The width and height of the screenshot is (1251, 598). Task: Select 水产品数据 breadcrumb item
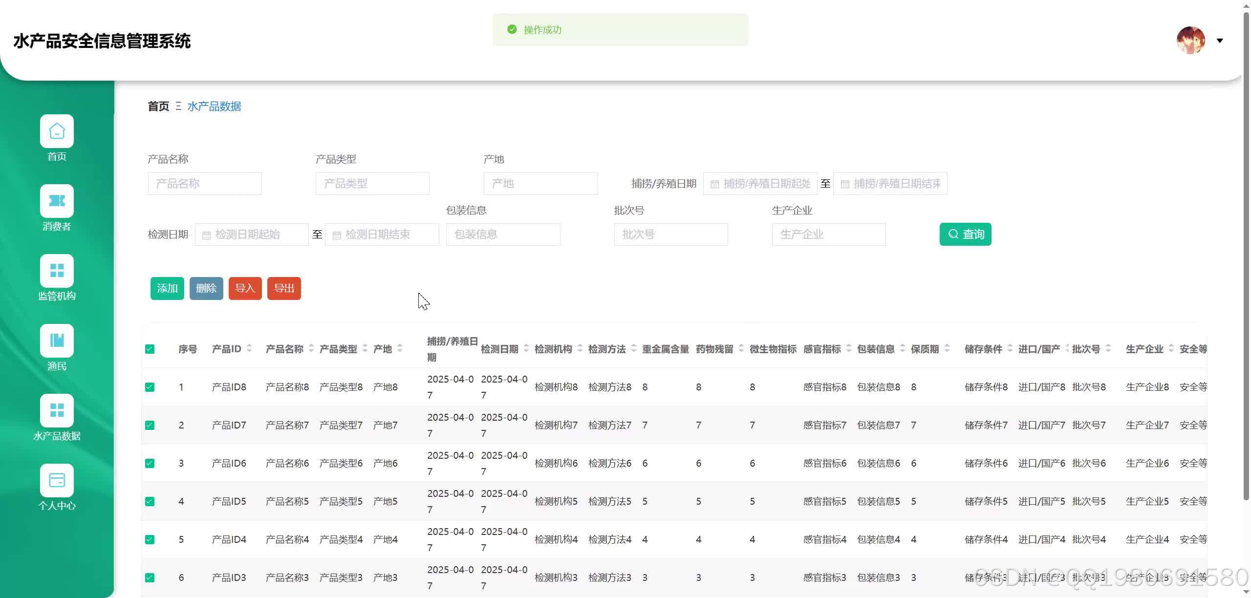pyautogui.click(x=214, y=107)
